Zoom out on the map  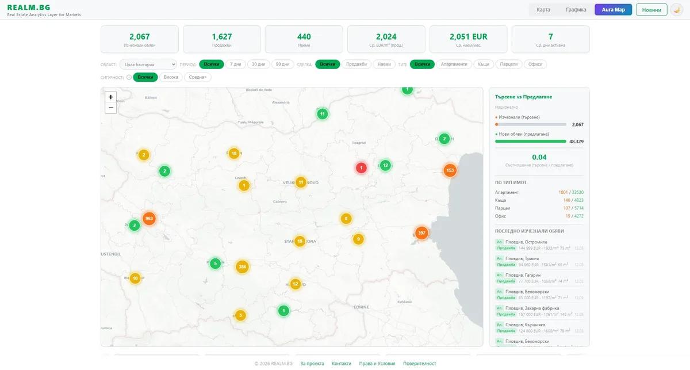pyautogui.click(x=111, y=108)
